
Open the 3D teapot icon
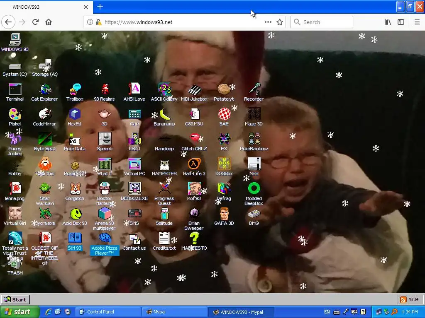pos(105,117)
